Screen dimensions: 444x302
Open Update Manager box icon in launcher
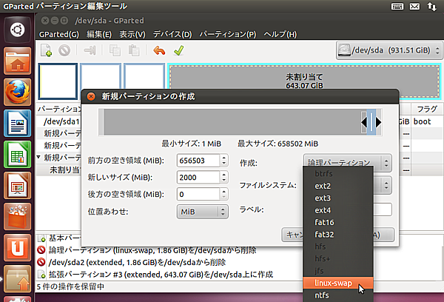18,279
